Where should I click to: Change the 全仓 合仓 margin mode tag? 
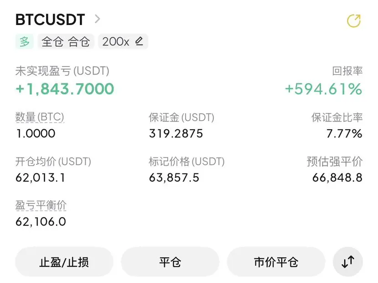pos(66,41)
